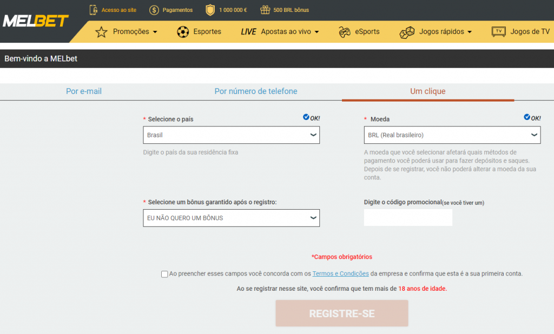Switch to the Por e-mail tab
The height and width of the screenshot is (334, 554).
pos(84,91)
